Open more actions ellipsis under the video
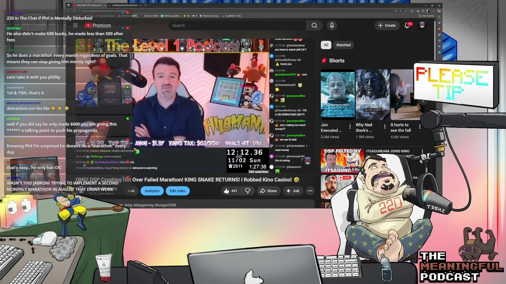 (x=310, y=191)
